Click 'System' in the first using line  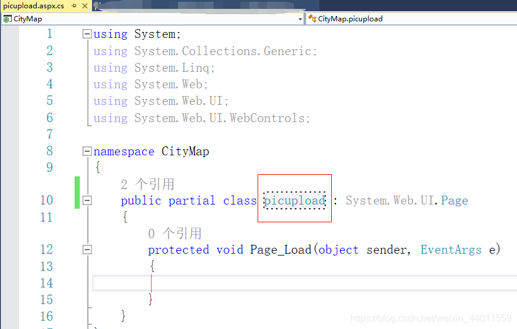[x=155, y=34]
